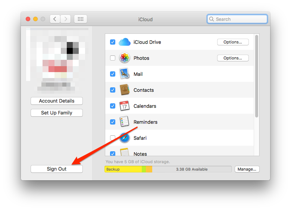The width and height of the screenshot is (291, 210).
Task: Enable the Photos checkbox
Action: coord(113,58)
